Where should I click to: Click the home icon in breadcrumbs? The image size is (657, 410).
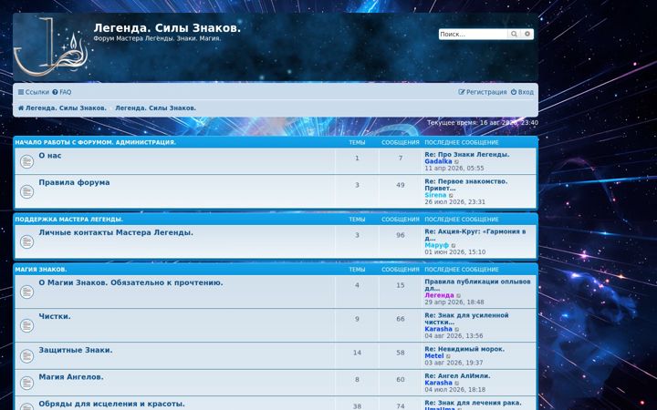(20, 108)
